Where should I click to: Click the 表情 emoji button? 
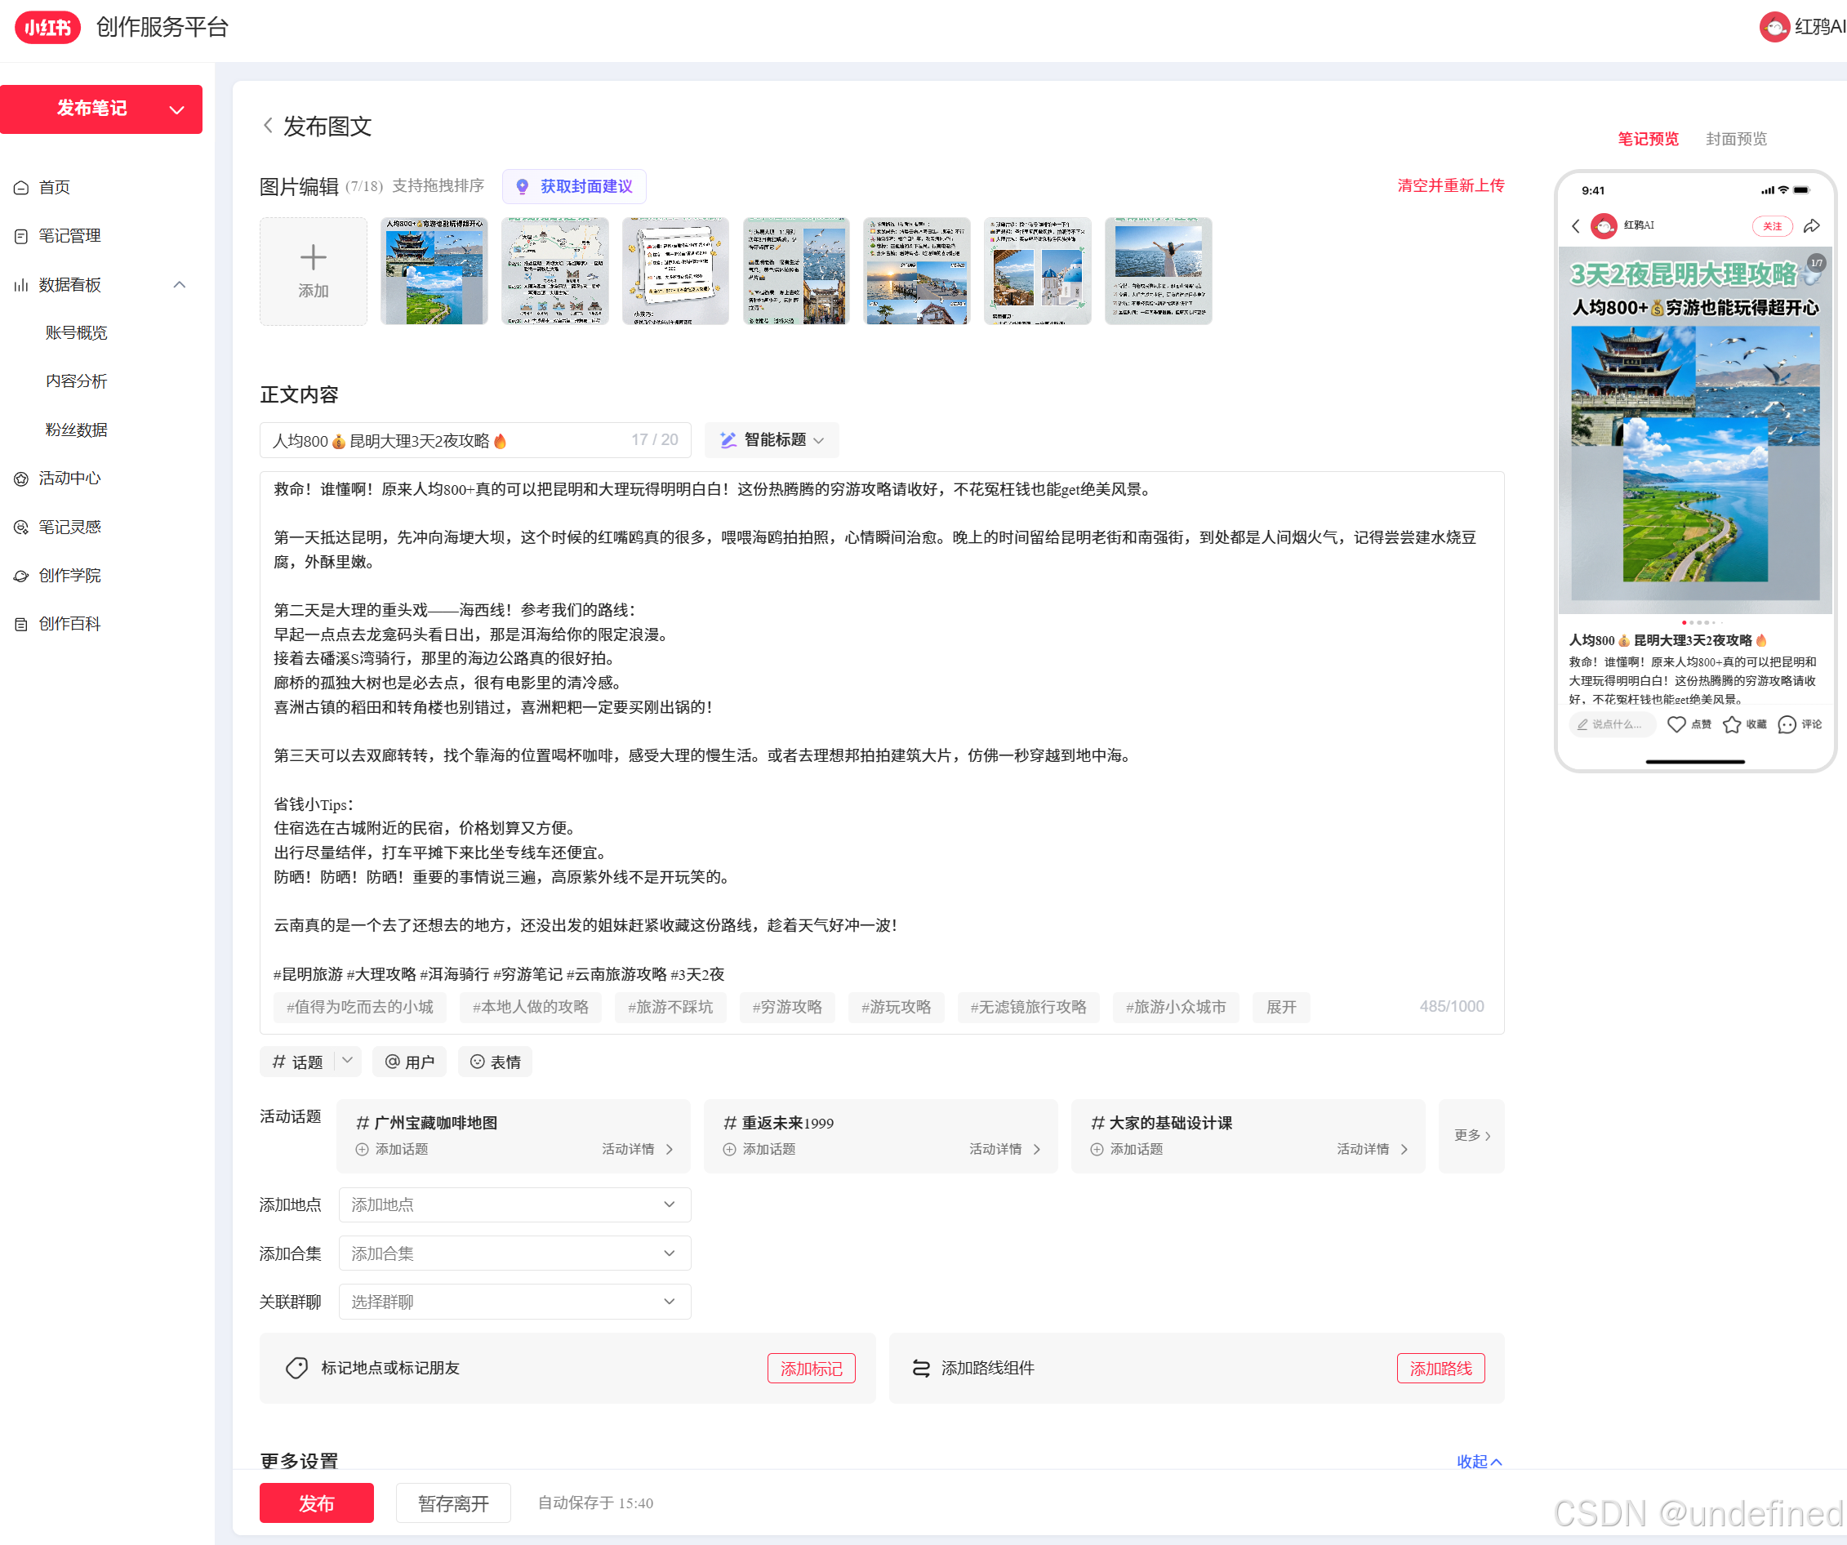pyautogui.click(x=496, y=1062)
